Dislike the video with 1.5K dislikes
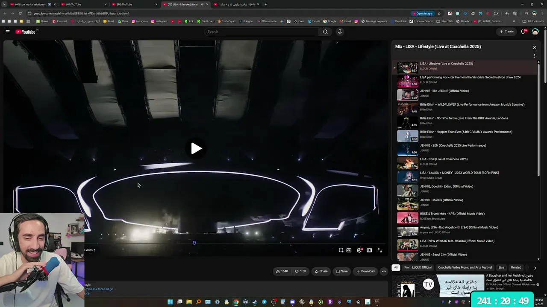The width and height of the screenshot is (547, 307). [301, 271]
